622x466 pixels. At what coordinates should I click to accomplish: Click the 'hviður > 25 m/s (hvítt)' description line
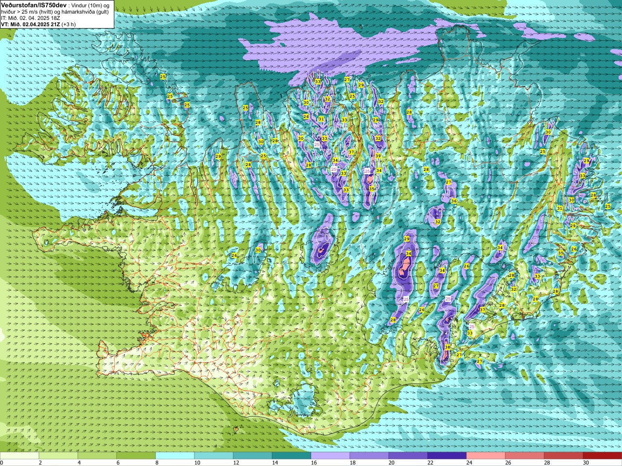tap(55, 12)
